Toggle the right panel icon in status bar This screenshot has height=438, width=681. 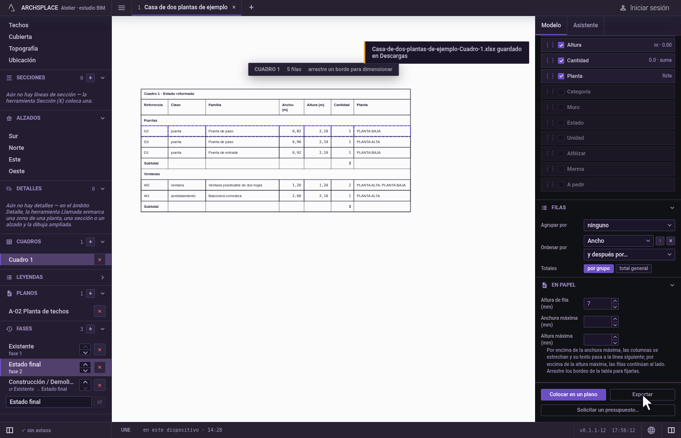coord(671,430)
